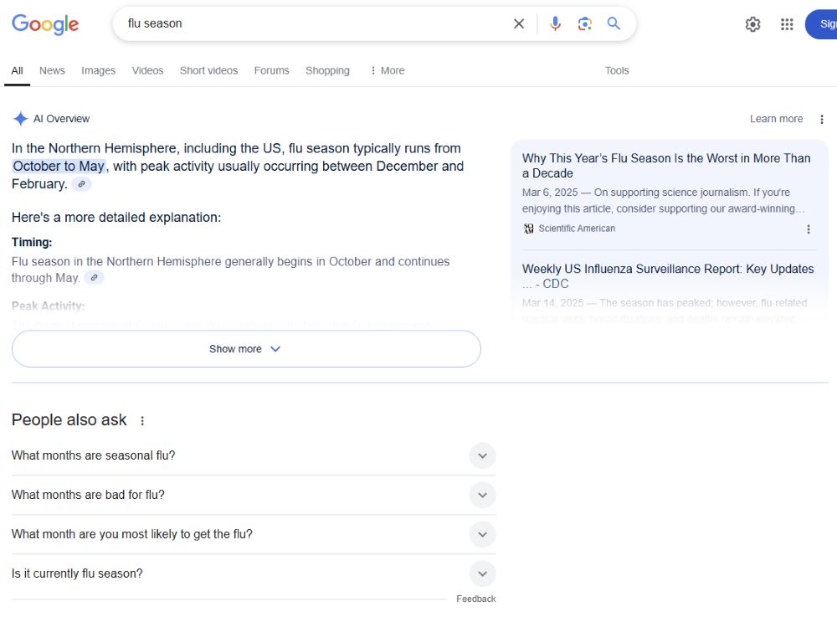Screen dimensions: 837x617
Task: Go to the Forums tab
Action: pos(272,70)
